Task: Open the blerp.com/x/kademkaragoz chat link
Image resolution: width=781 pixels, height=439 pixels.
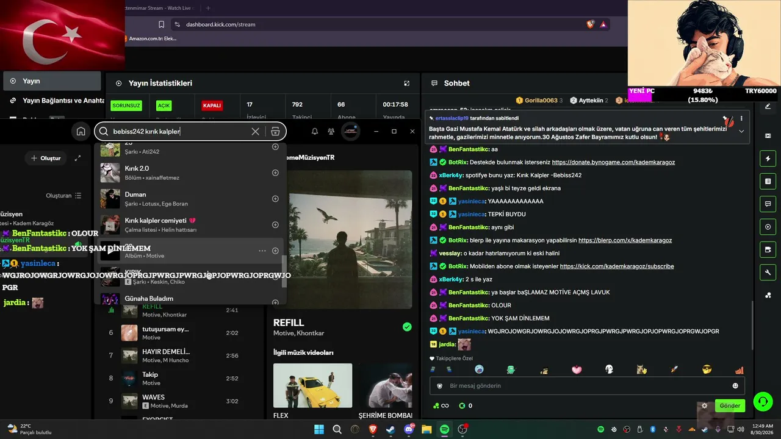Action: click(x=625, y=240)
